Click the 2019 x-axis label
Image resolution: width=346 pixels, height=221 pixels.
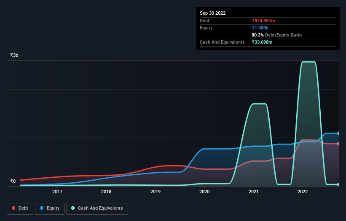pyautogui.click(x=156, y=192)
